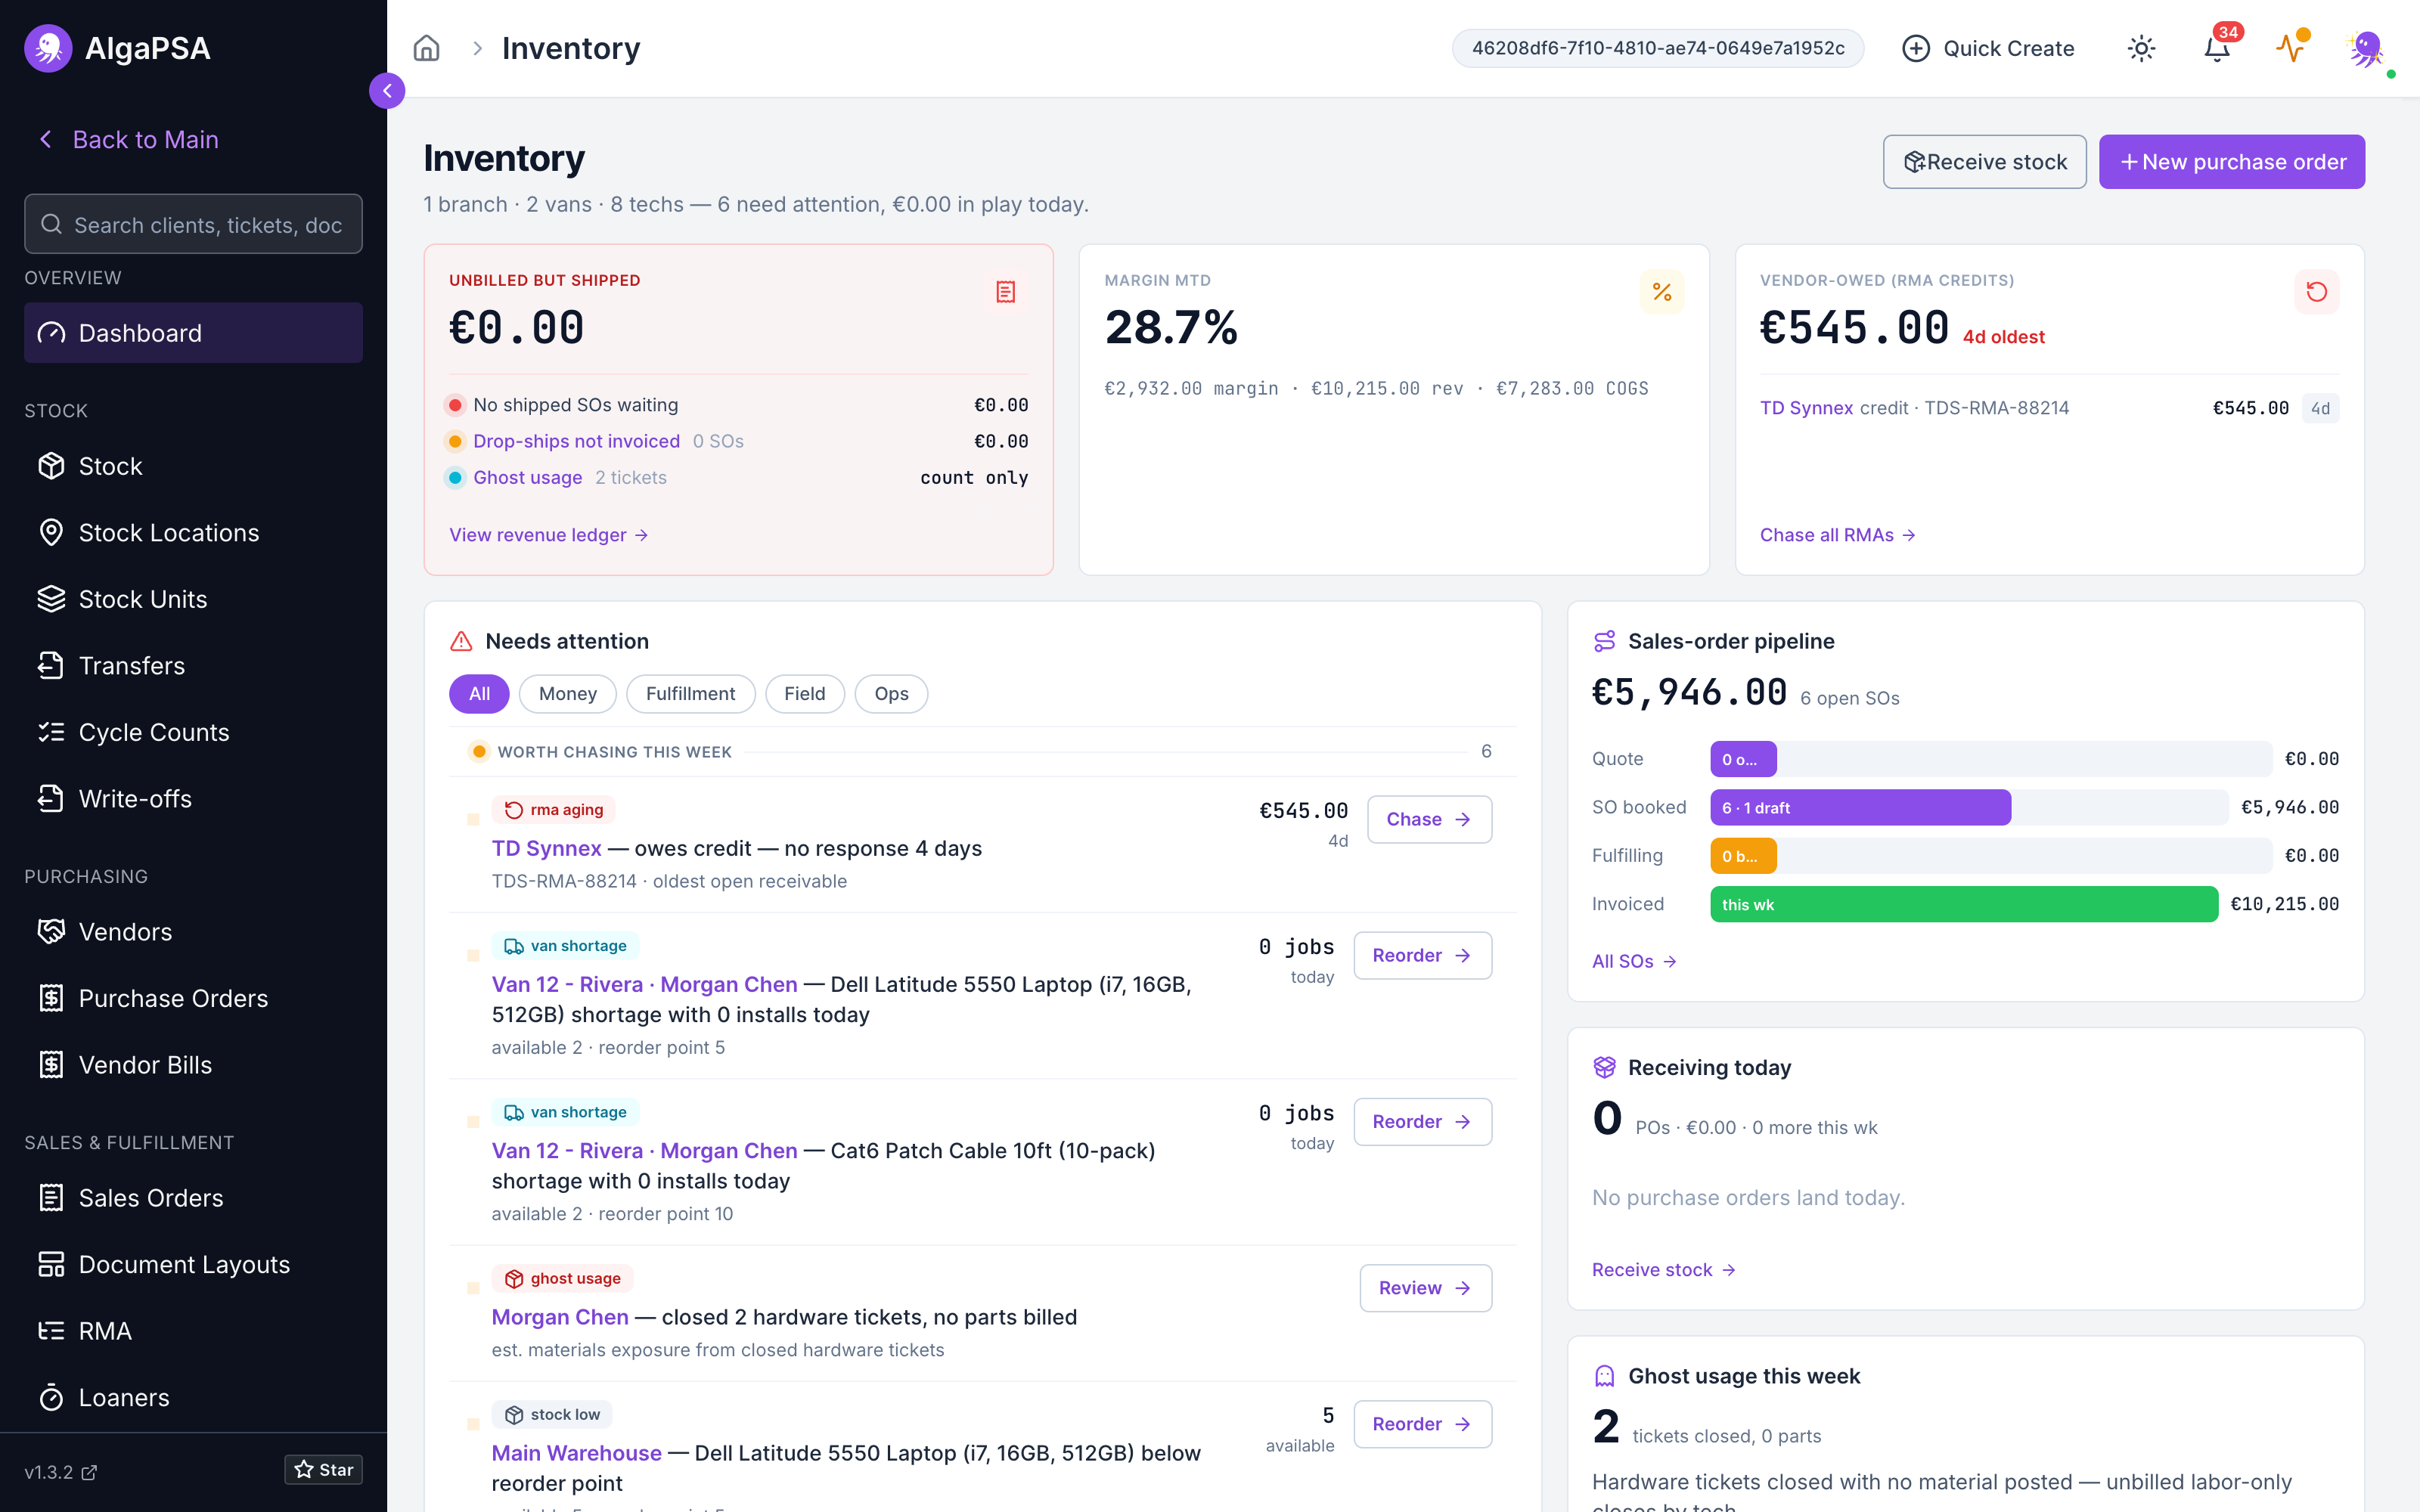Click the Receive stock button
Viewport: 2420px width, 1512px height.
click(1984, 162)
